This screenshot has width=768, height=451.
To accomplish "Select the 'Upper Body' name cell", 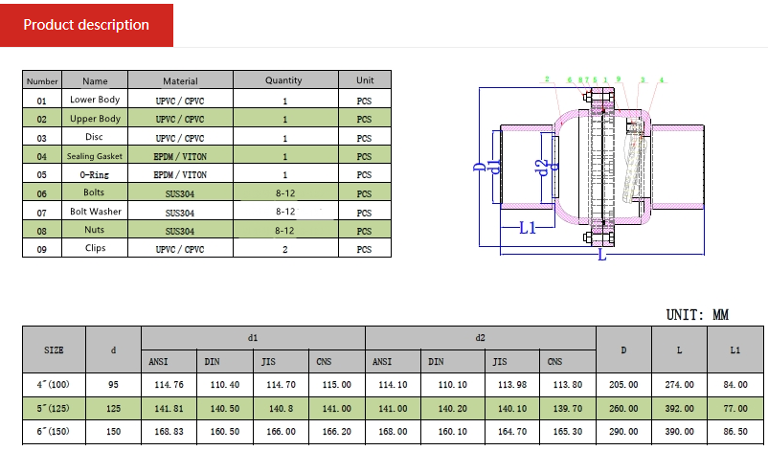I will 95,118.
